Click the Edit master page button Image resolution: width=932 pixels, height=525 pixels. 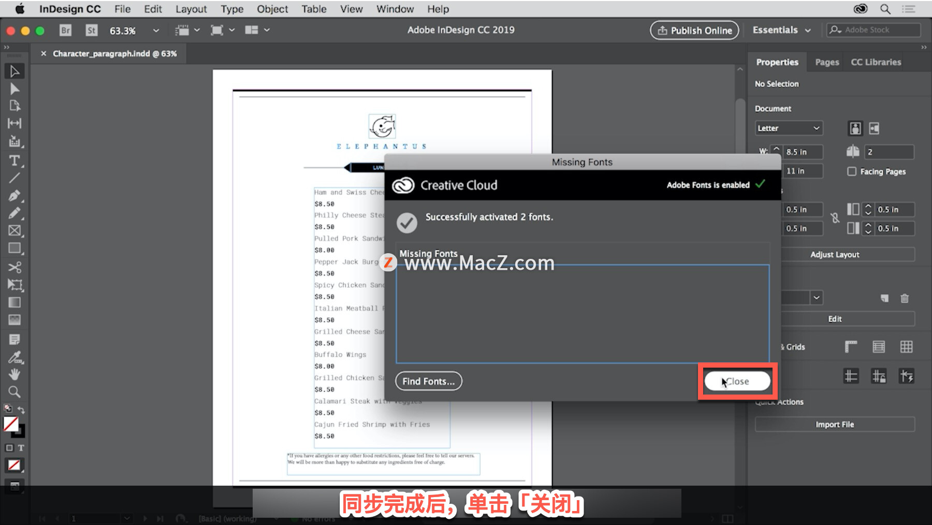pyautogui.click(x=835, y=319)
